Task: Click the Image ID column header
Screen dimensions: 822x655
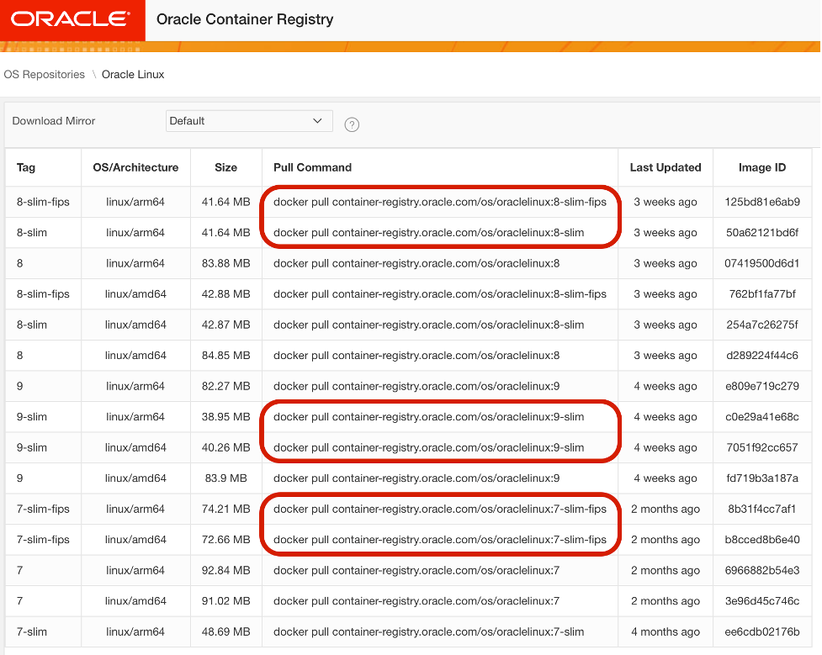Action: pos(762,167)
